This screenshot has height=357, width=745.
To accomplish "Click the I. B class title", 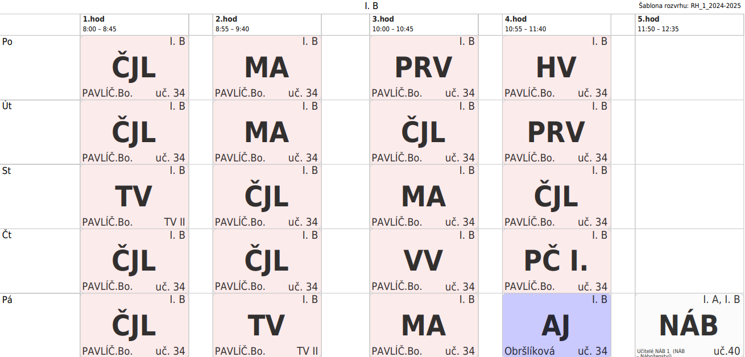I will [x=371, y=6].
